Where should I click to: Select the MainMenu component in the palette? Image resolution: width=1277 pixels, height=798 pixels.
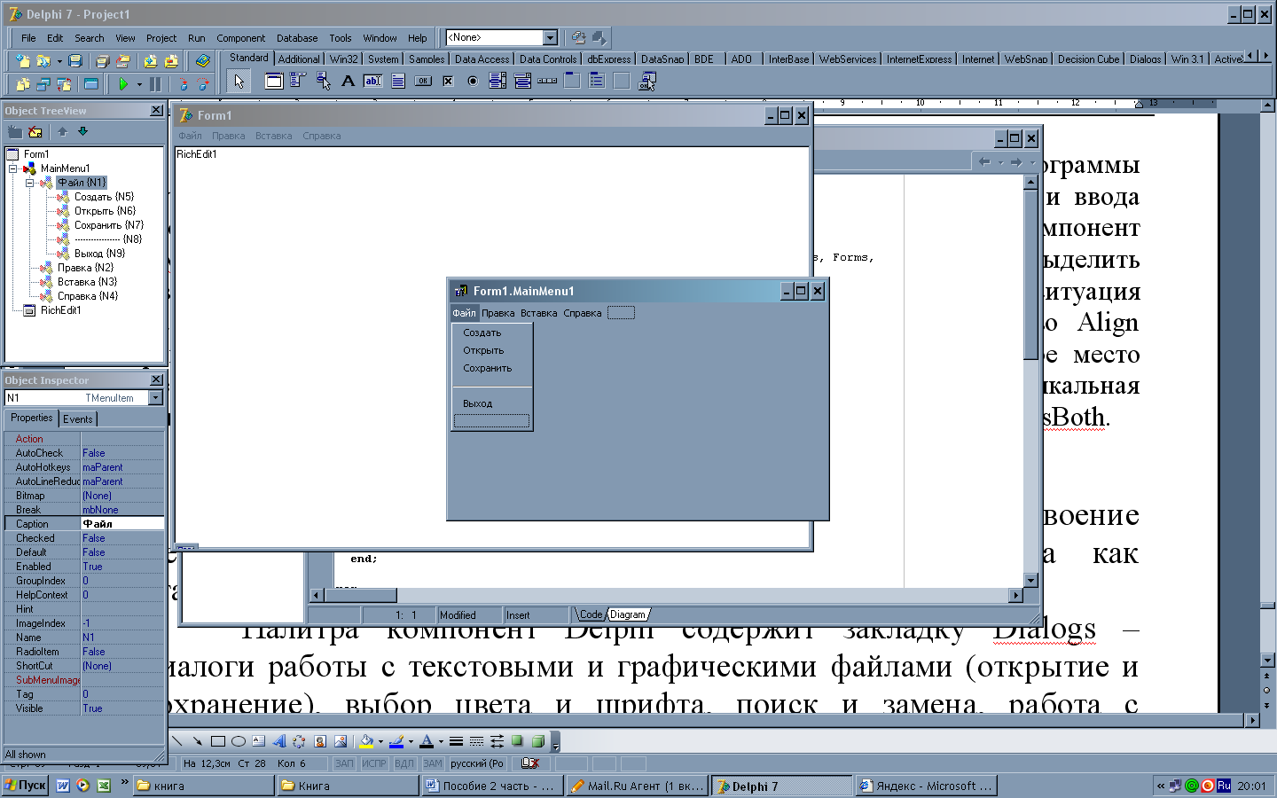298,82
